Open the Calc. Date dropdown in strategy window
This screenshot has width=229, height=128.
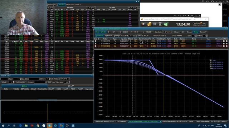[172, 32]
